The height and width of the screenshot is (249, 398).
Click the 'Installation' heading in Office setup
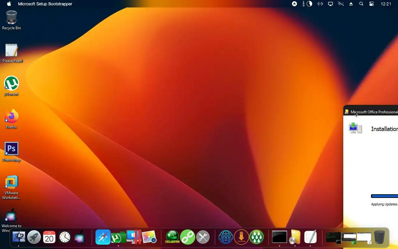click(384, 129)
